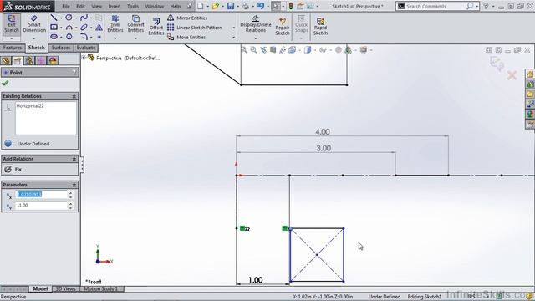The image size is (535, 301).
Task: Select the Polygon sketch tool
Action: (x=69, y=37)
